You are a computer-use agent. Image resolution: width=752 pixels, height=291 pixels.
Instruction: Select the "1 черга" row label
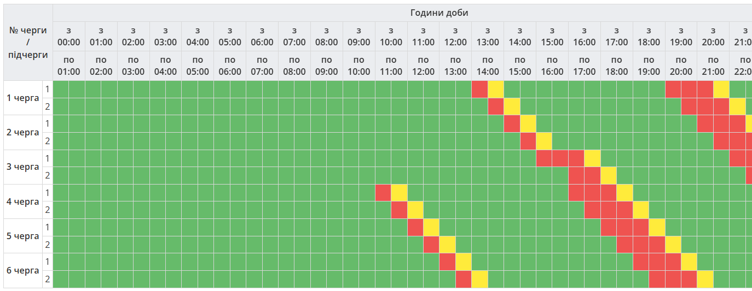[x=22, y=98]
